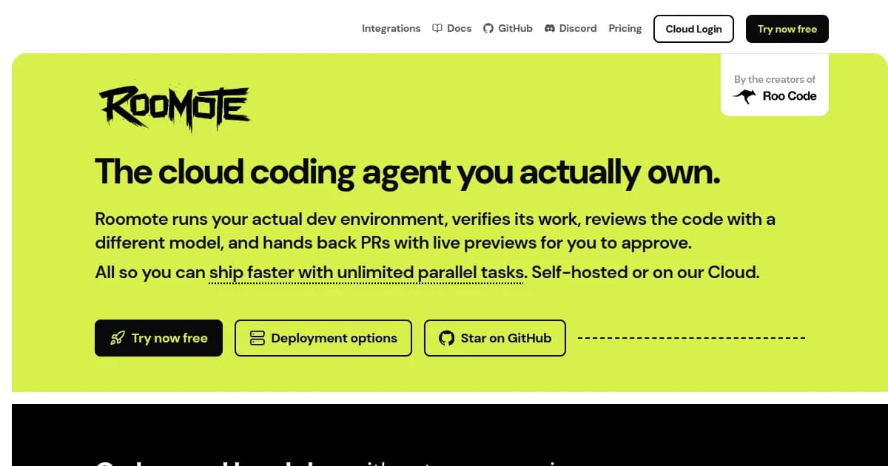Open Deployment options button label
Screen dimensions: 888x466
point(334,338)
